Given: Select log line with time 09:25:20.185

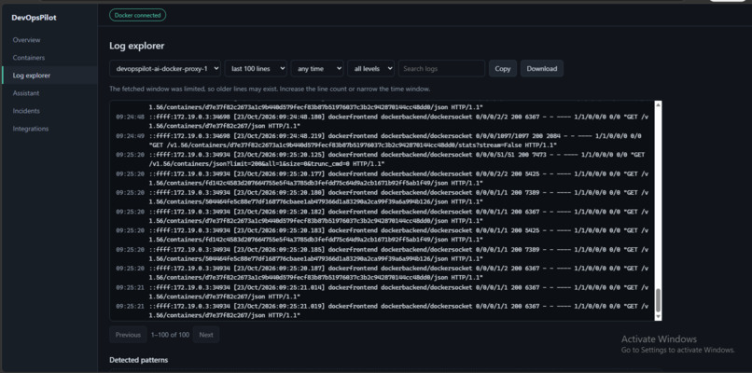Looking at the screenshot, I should [x=382, y=254].
